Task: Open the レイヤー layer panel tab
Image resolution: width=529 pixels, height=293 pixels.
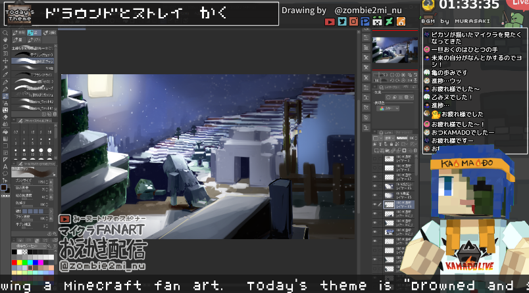Action: click(x=386, y=133)
